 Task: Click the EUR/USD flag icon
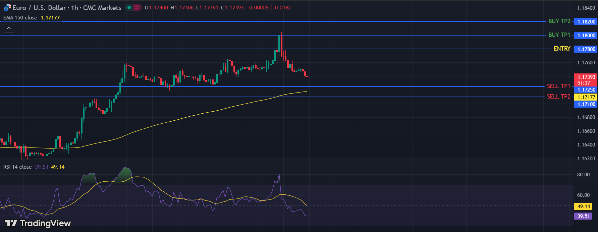point(7,7)
